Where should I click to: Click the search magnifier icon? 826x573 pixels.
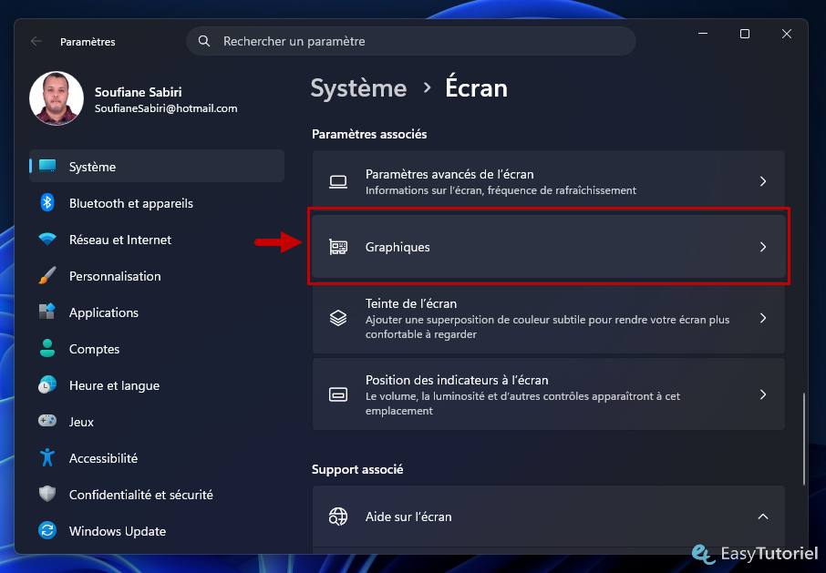pyautogui.click(x=204, y=41)
